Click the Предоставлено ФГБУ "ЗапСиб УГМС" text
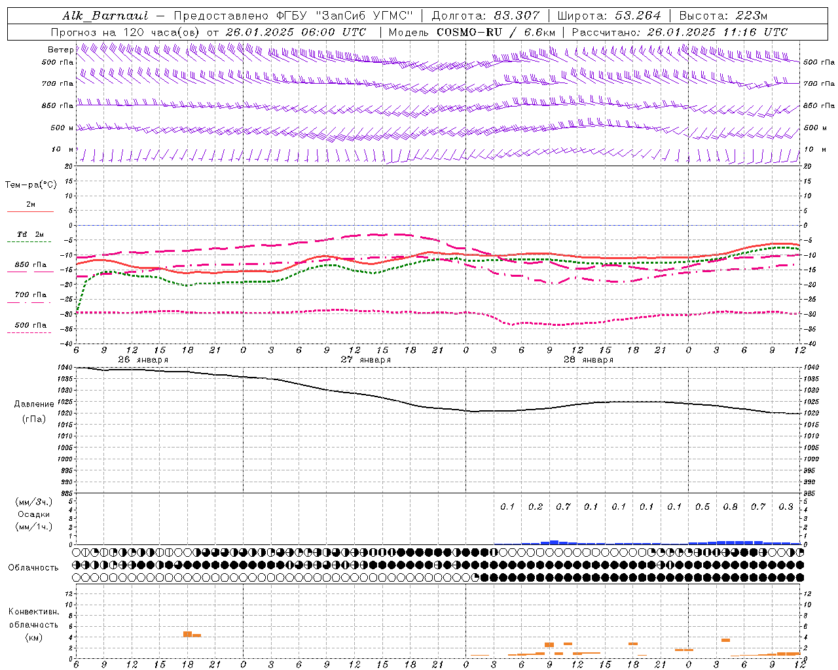Screen dimensions: 838x670 293,16
